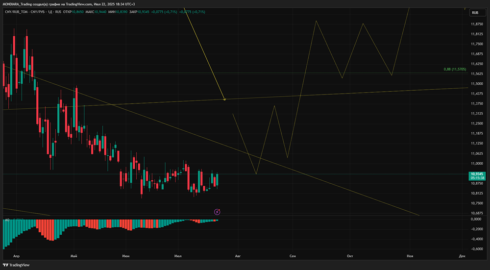Click the Июл date on time axis
This screenshot has width=490, height=270.
(x=178, y=256)
